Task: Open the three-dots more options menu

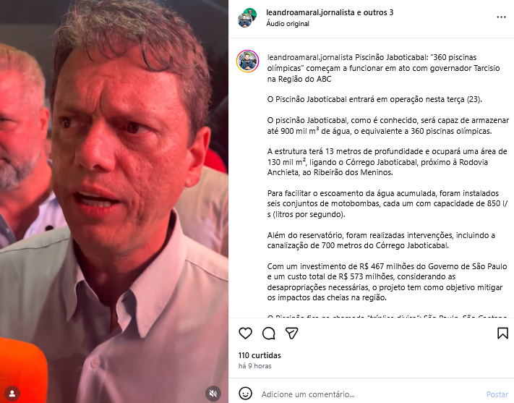Action: (501, 17)
